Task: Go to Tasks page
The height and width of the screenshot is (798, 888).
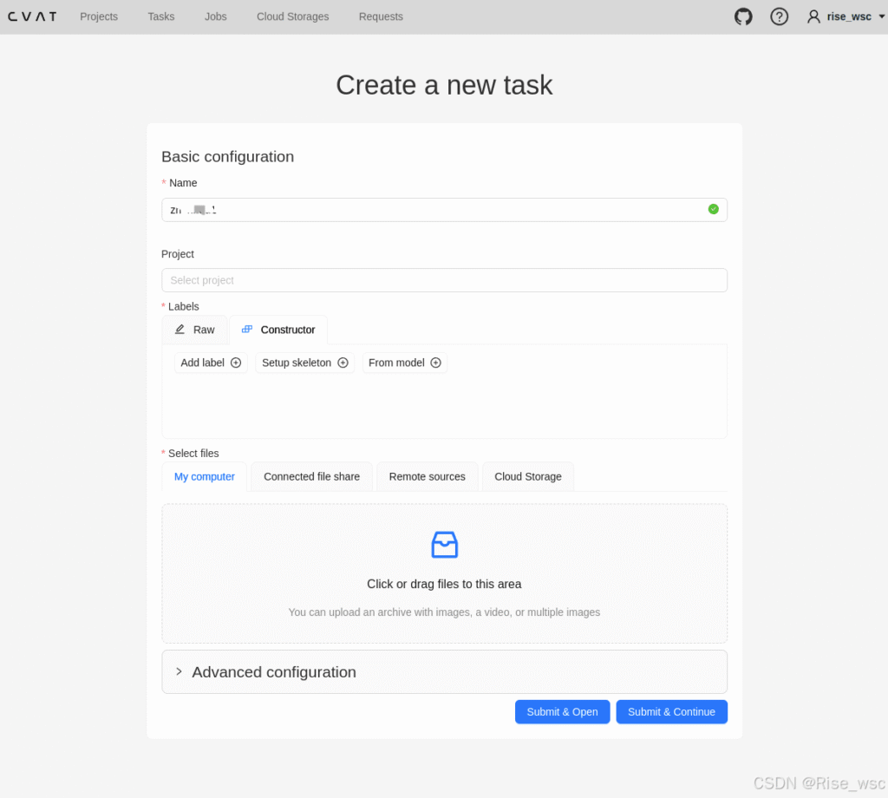Action: click(160, 16)
